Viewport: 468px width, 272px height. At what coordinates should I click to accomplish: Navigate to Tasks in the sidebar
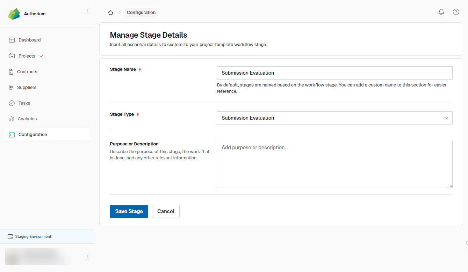point(24,103)
